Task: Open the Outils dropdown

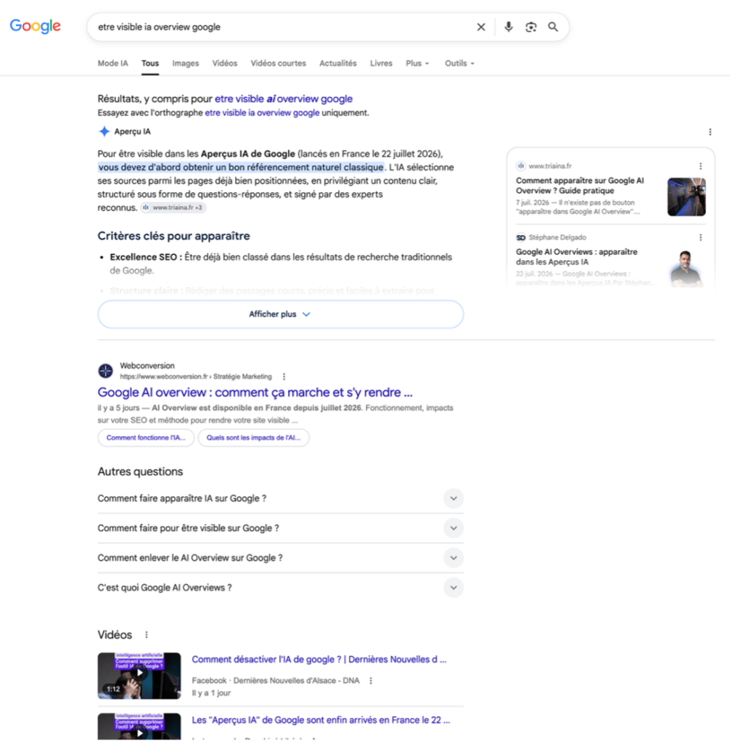Action: click(460, 63)
